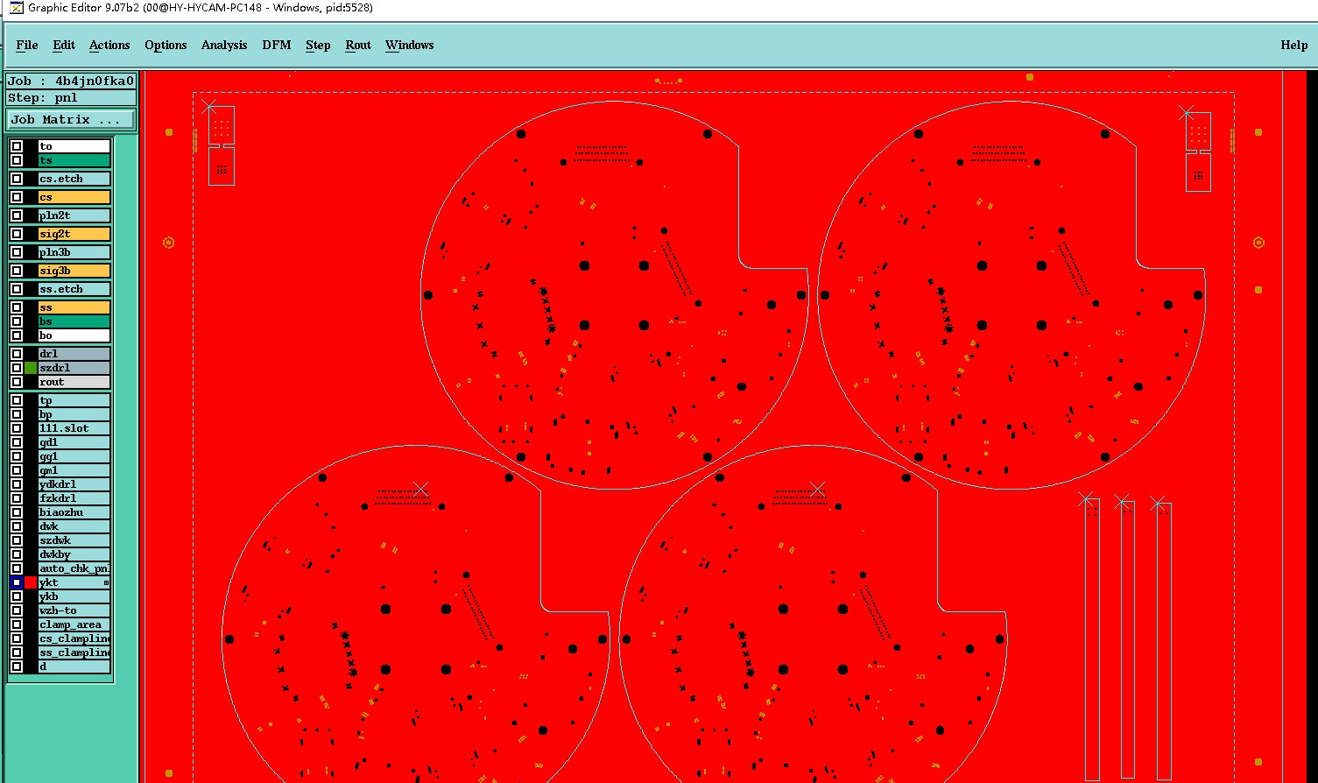This screenshot has width=1318, height=783.
Task: Open the Windows menu
Action: 410,45
